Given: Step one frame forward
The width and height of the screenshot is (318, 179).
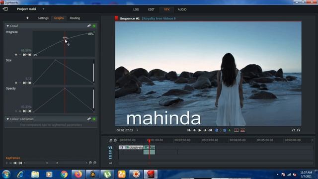Looking at the screenshot, I should click(x=205, y=130).
